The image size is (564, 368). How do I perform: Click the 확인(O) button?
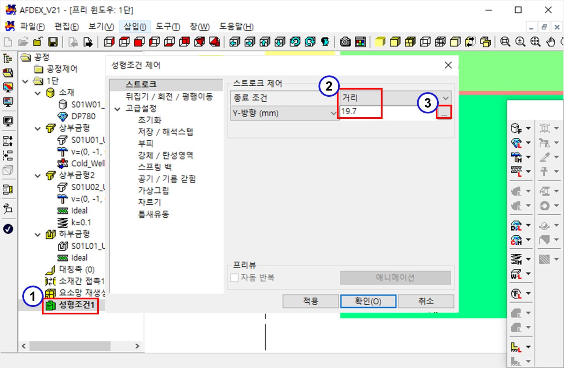[x=368, y=301]
